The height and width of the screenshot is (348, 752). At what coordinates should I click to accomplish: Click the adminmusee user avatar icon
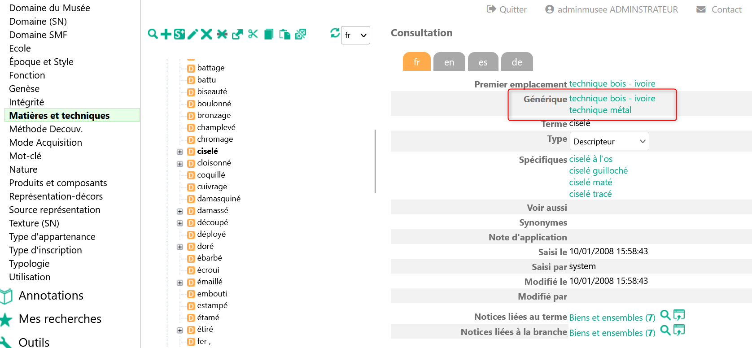[x=550, y=9]
